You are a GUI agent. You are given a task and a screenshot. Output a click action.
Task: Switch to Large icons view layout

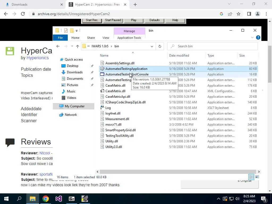pyautogui.click(x=257, y=177)
